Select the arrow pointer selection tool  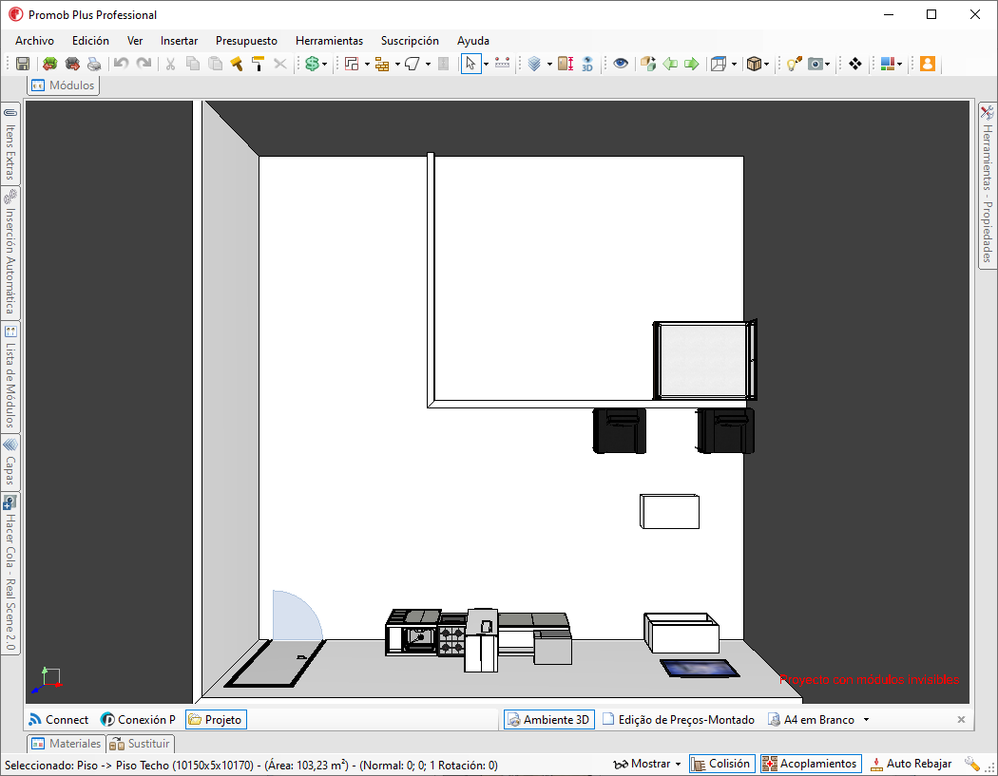470,64
